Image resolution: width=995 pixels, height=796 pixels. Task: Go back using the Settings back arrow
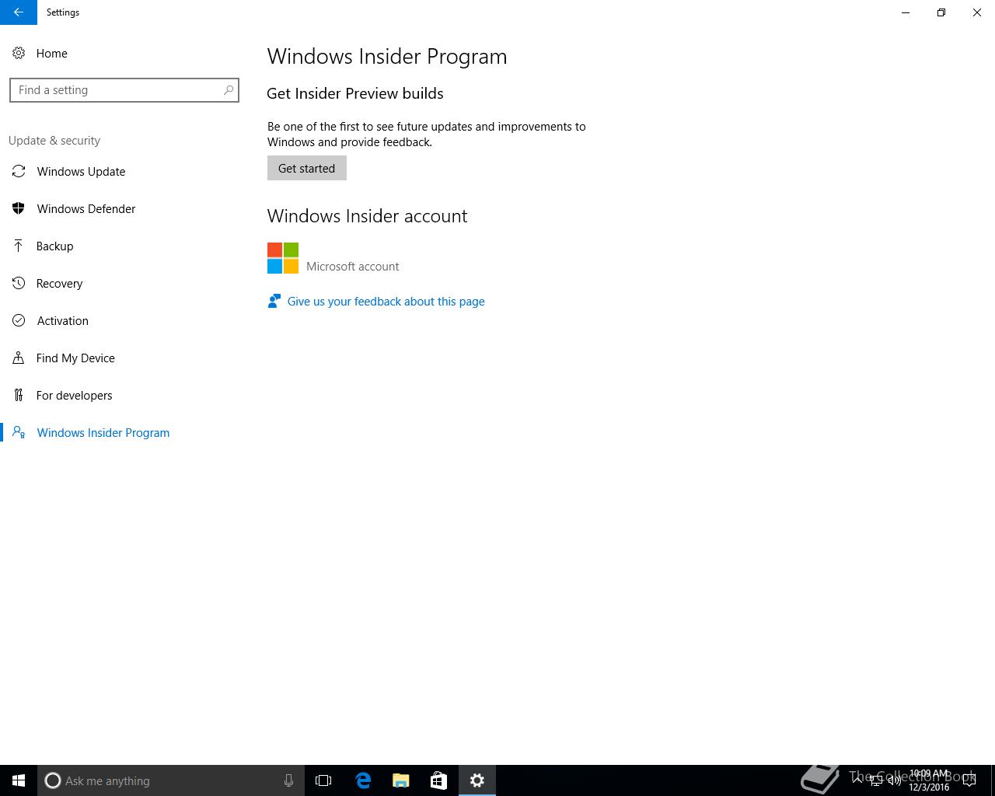point(19,12)
